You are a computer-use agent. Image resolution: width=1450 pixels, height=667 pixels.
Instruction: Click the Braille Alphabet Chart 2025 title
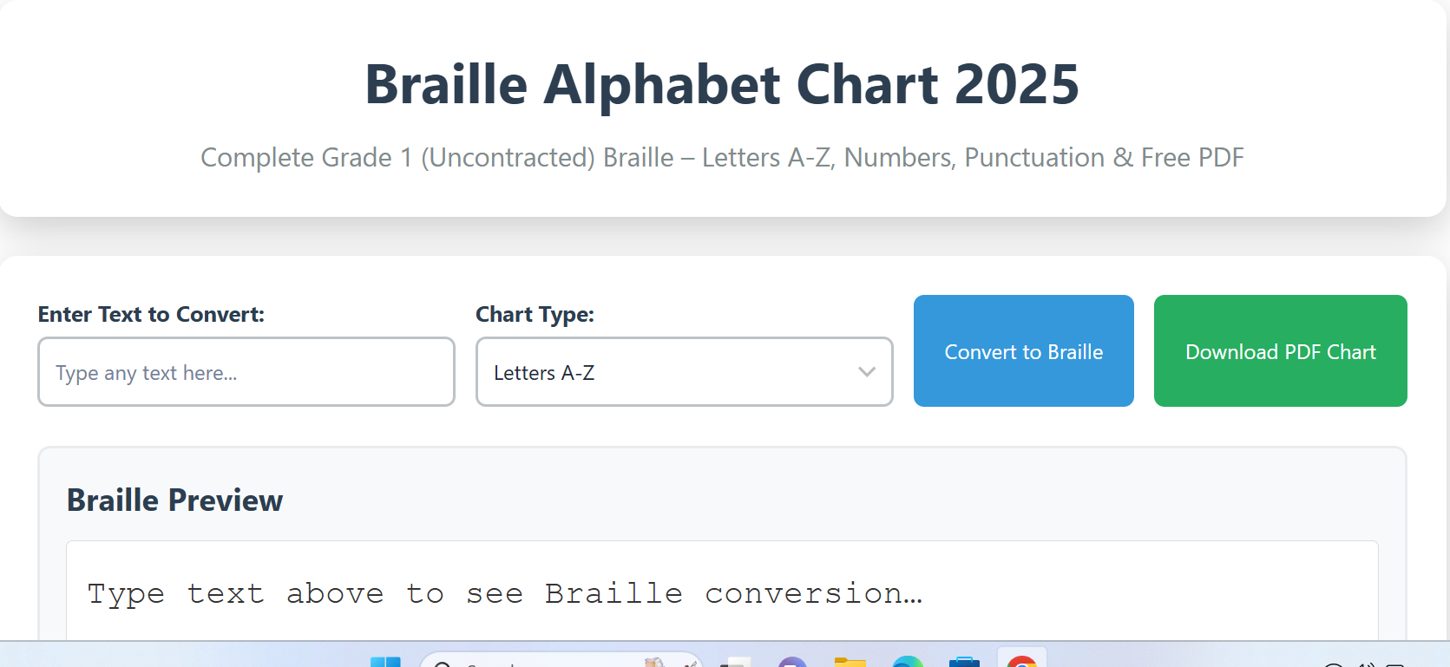(x=722, y=84)
